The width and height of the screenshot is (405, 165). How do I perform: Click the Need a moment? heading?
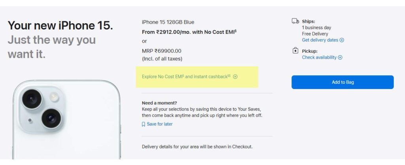tap(159, 103)
